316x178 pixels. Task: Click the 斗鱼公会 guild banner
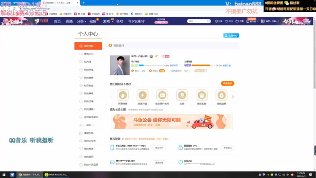pyautogui.click(x=172, y=121)
